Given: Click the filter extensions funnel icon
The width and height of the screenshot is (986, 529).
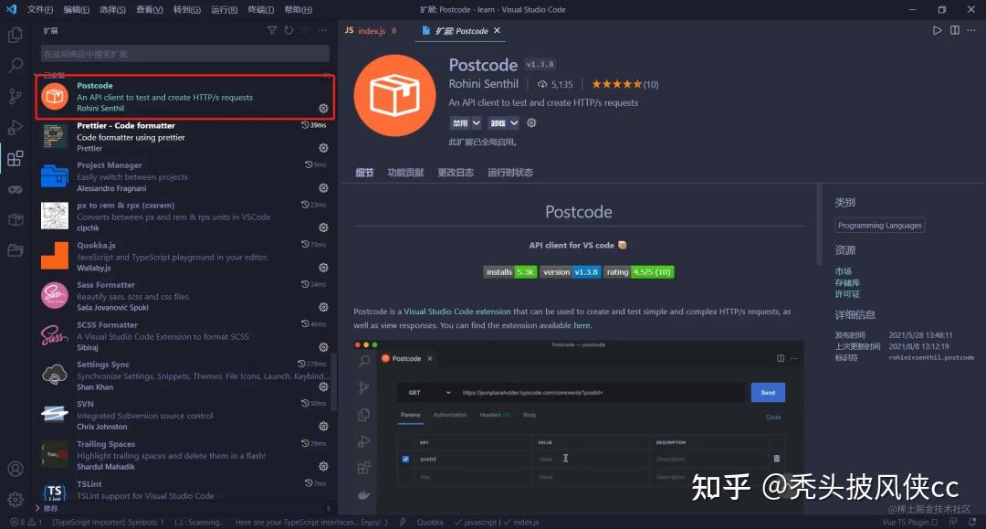Looking at the screenshot, I should (272, 30).
